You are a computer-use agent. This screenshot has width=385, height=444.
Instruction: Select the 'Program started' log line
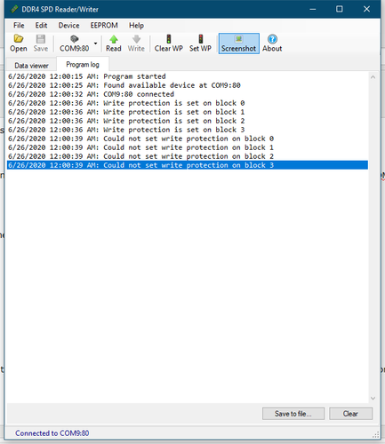[x=188, y=76]
